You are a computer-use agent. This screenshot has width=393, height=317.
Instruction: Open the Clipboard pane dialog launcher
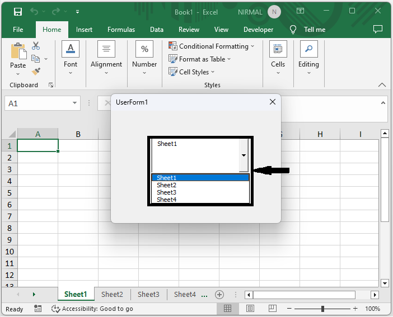click(51, 85)
